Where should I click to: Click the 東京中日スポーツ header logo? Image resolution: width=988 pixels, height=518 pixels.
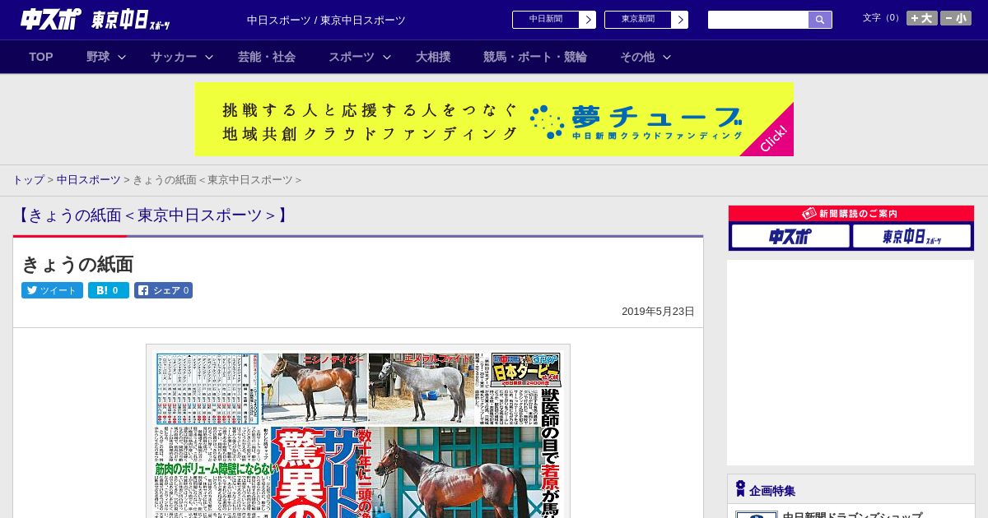click(131, 20)
